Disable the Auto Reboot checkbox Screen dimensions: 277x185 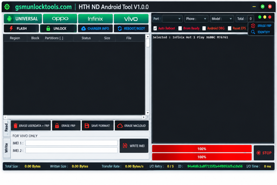tap(155, 28)
